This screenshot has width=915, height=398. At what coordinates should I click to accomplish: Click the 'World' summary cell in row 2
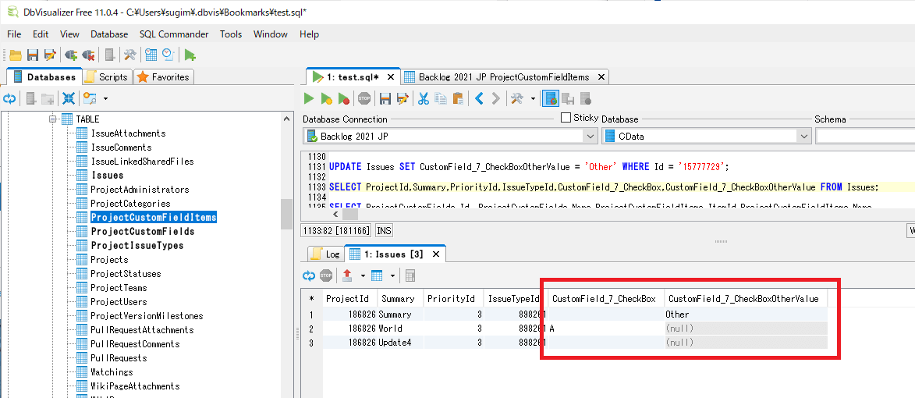(x=400, y=328)
